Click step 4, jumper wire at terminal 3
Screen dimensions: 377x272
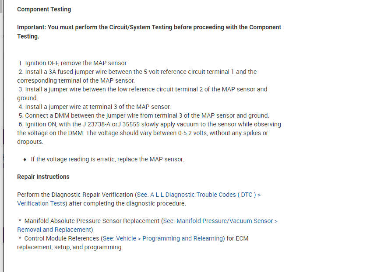tap(95, 107)
